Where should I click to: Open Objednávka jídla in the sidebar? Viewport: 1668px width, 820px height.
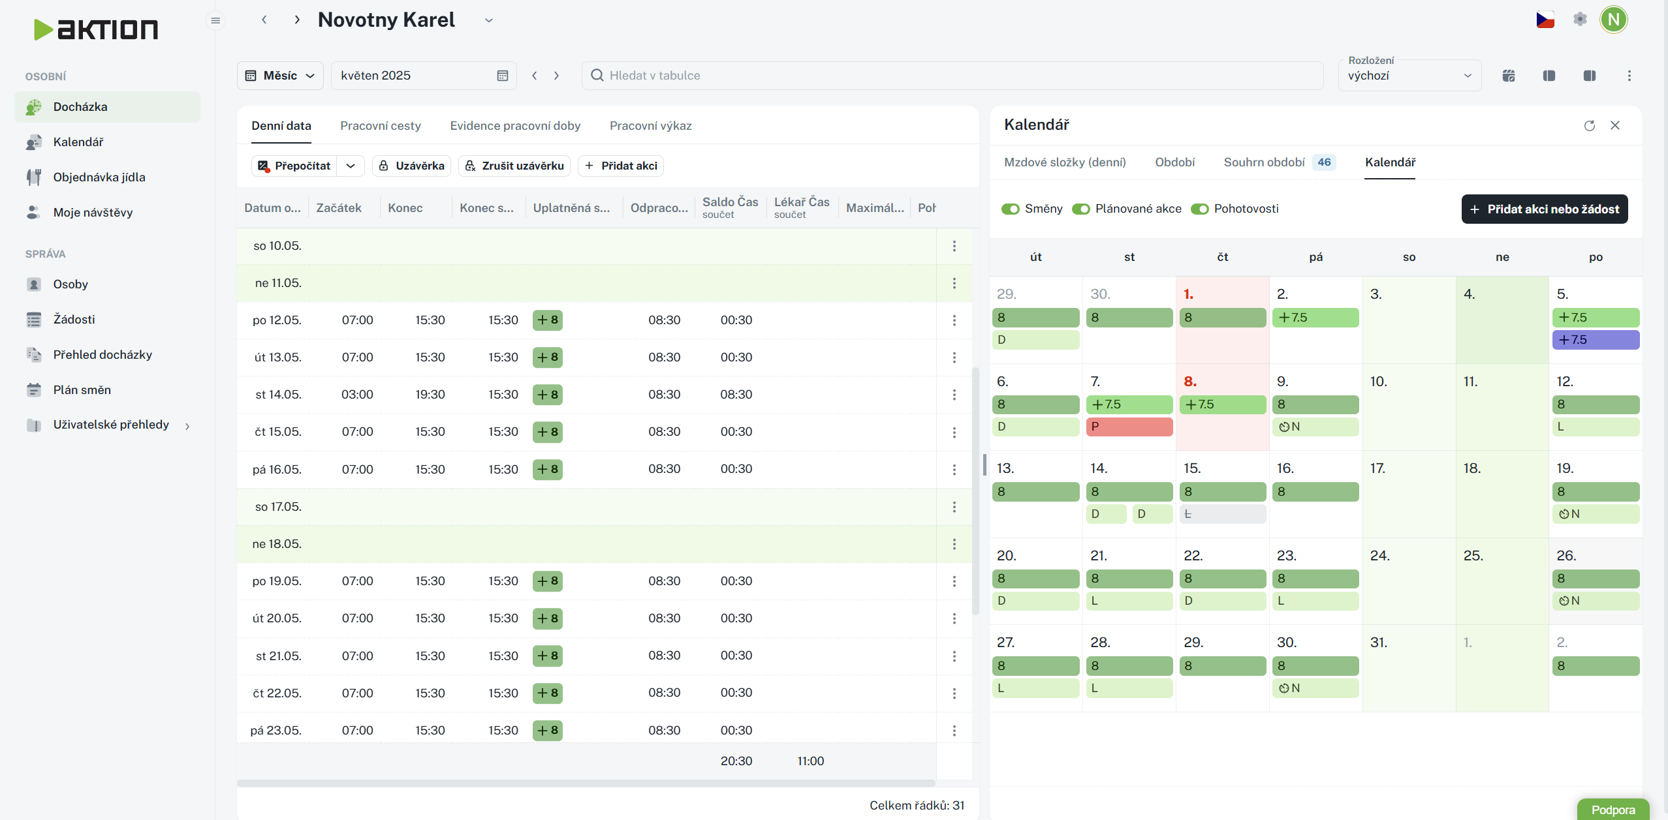tap(99, 177)
